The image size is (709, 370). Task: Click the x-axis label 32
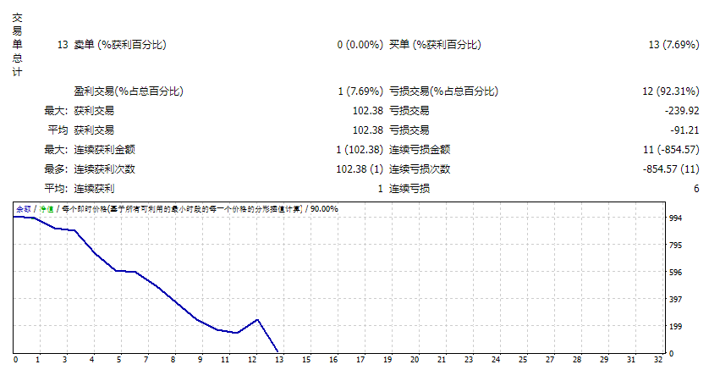pos(658,360)
